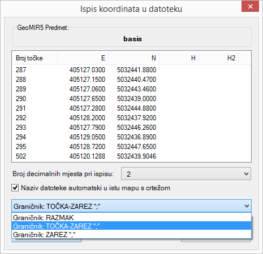
Task: Uncheck Naziv datoteke automatski u istu mapu
Action: pos(15,188)
